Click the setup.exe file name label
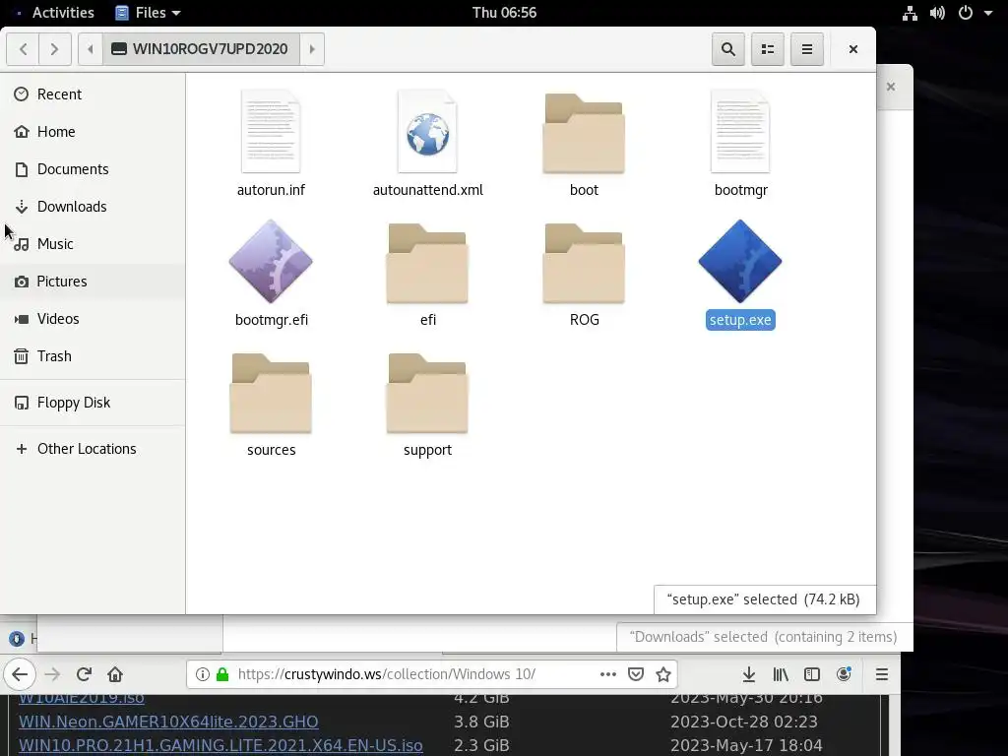1008x756 pixels. [740, 320]
